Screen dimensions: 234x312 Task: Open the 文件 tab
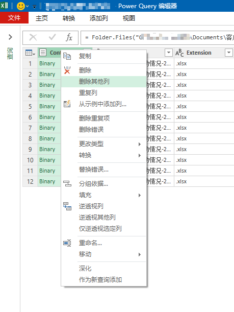tap(14, 18)
